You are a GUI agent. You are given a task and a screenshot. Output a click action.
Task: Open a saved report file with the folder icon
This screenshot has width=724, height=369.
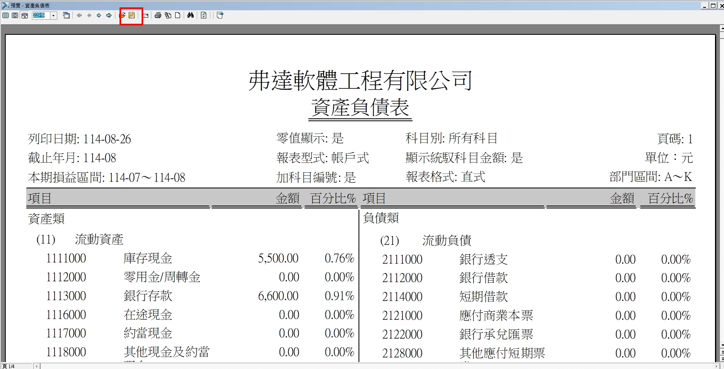pos(122,16)
